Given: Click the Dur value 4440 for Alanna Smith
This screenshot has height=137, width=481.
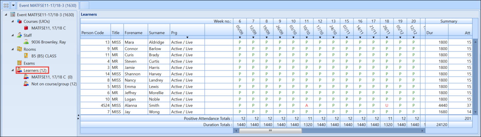Looking at the screenshot, I should click(437, 105).
